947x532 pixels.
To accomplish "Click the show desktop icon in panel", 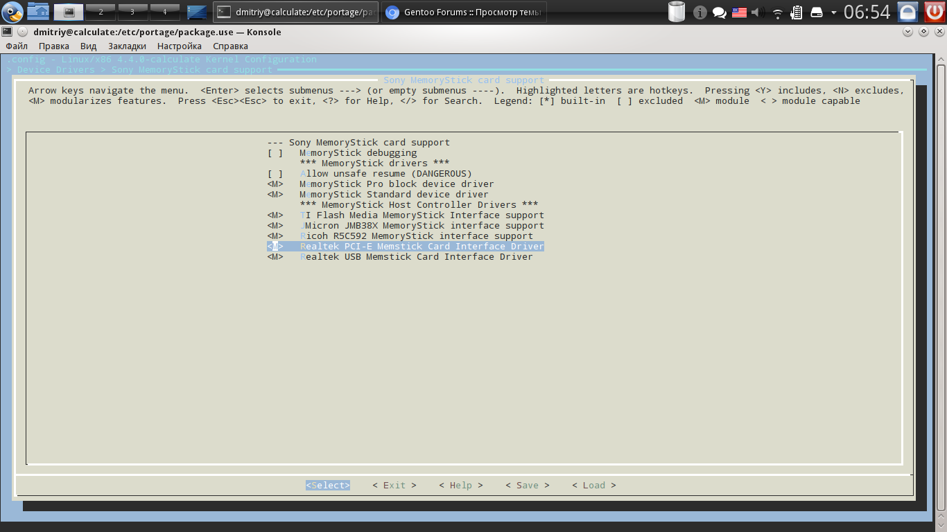I will [x=197, y=12].
